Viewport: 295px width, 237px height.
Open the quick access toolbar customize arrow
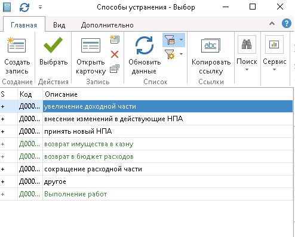(x=40, y=7)
